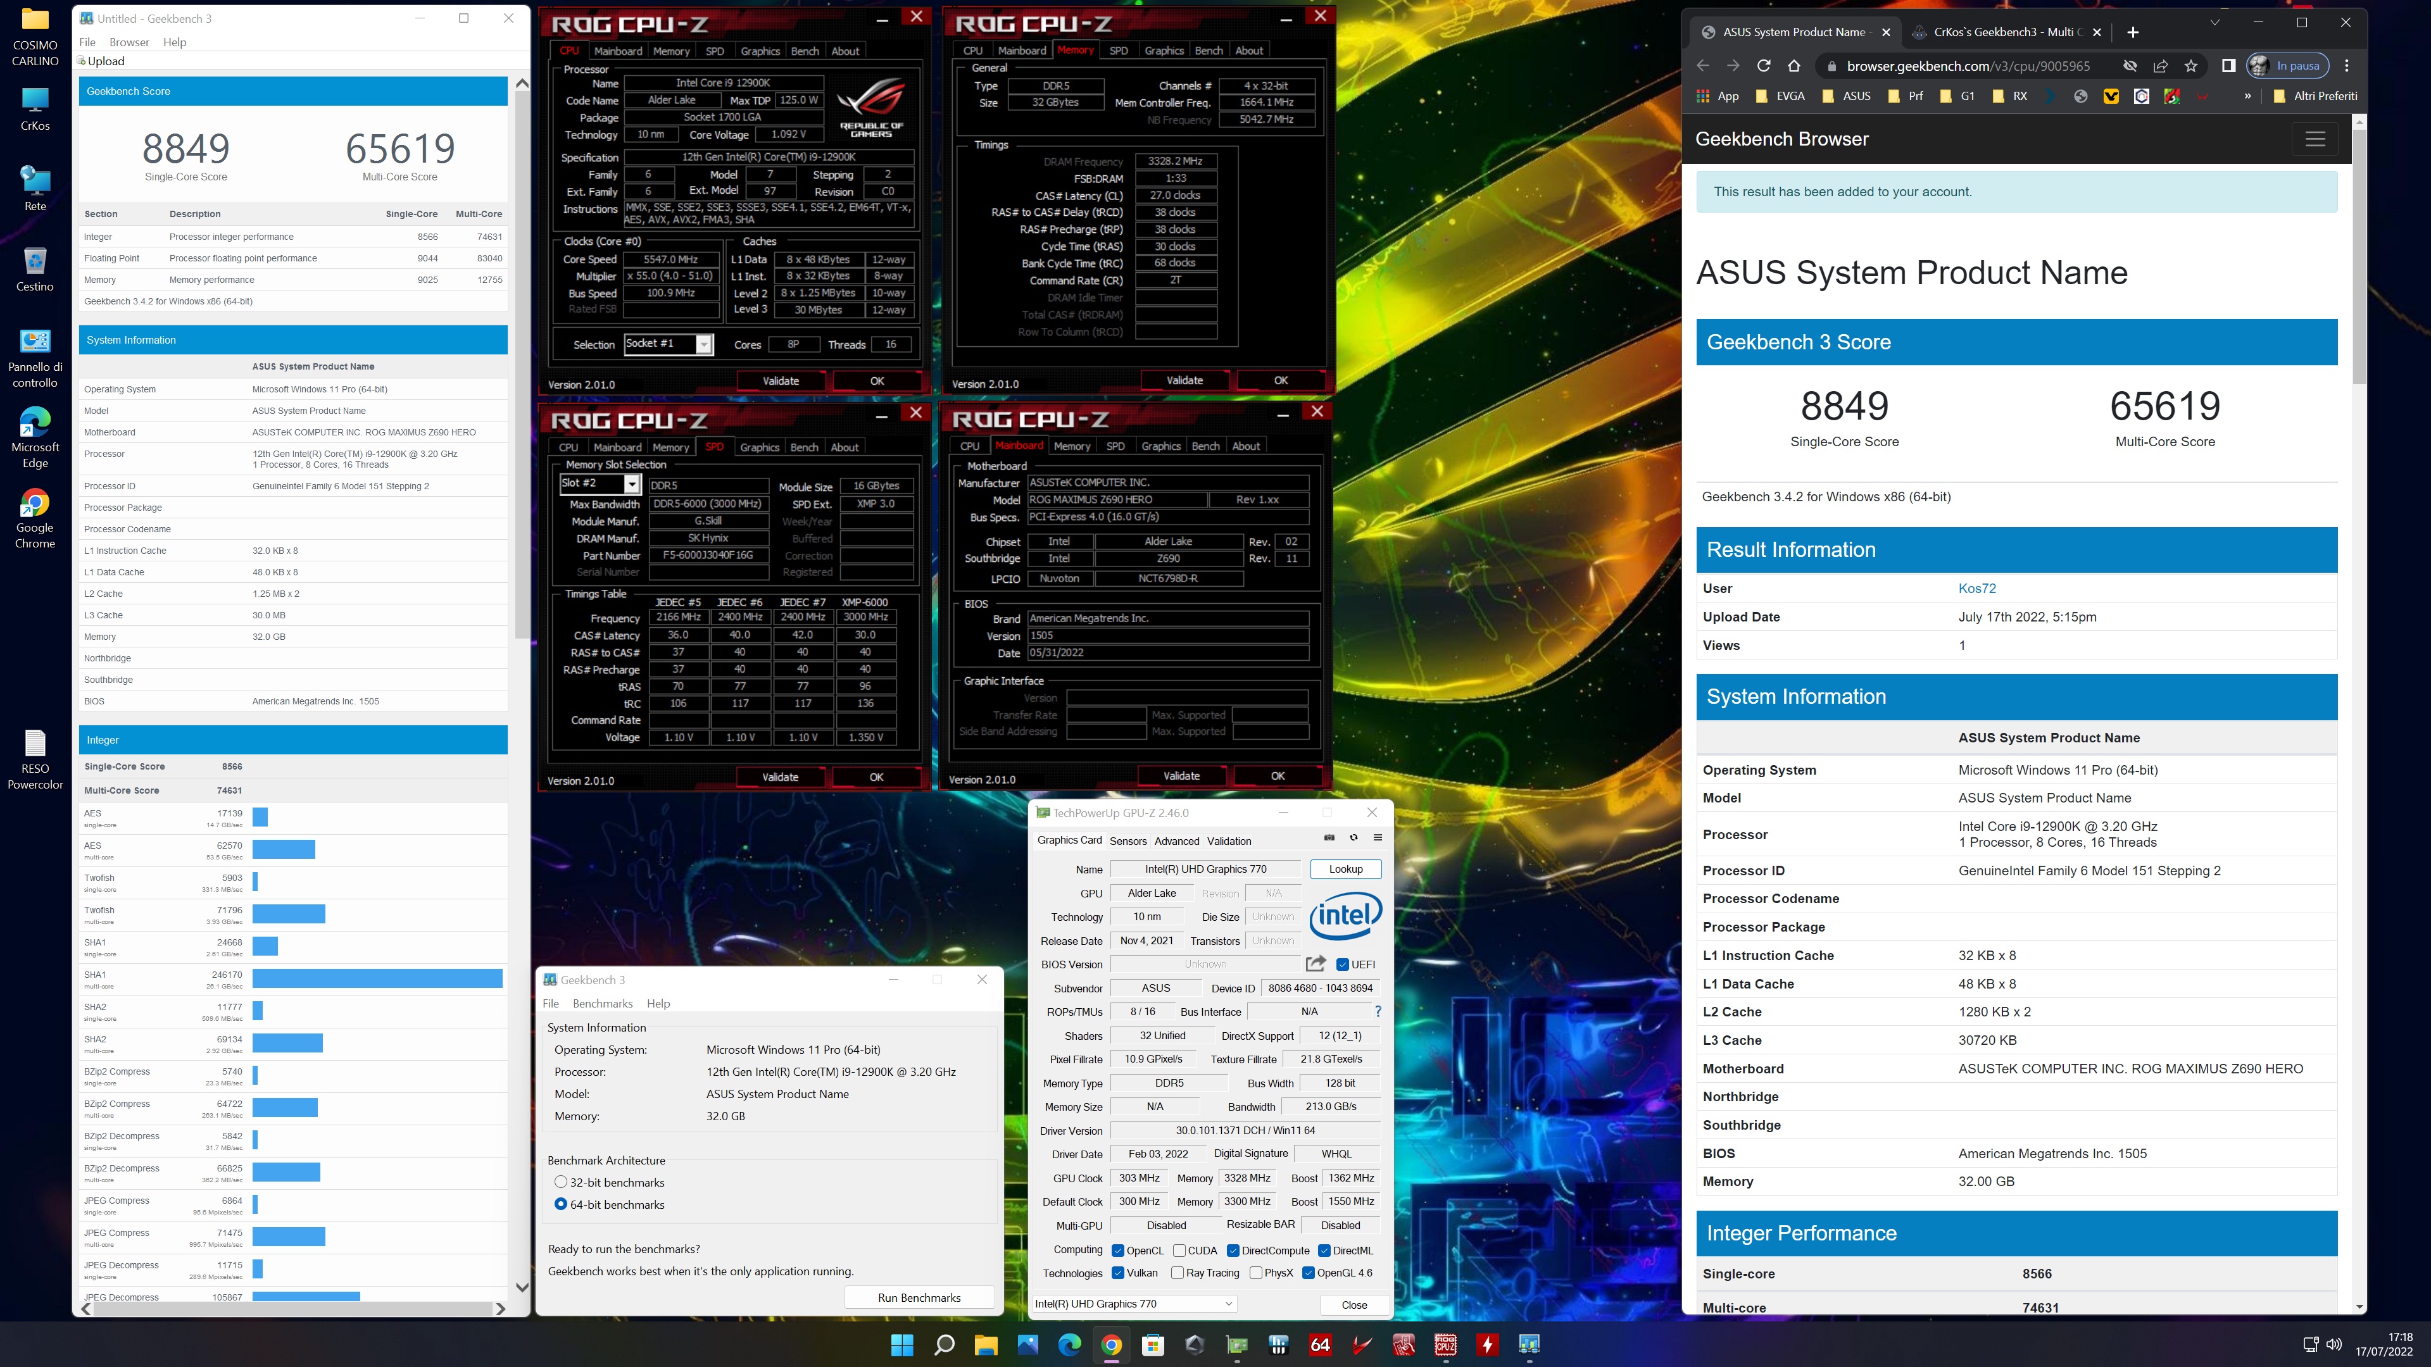Image resolution: width=2431 pixels, height=1367 pixels.
Task: Click the Chrome home icon
Action: coord(1794,66)
